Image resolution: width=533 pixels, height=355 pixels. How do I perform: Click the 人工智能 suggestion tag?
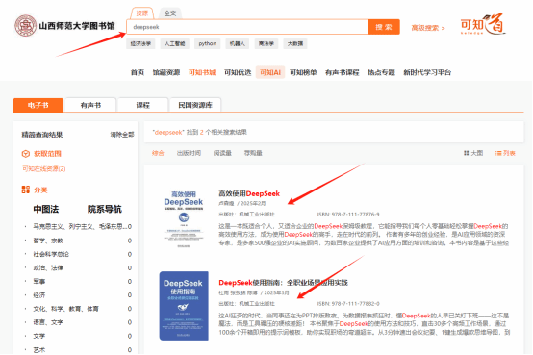click(x=175, y=43)
